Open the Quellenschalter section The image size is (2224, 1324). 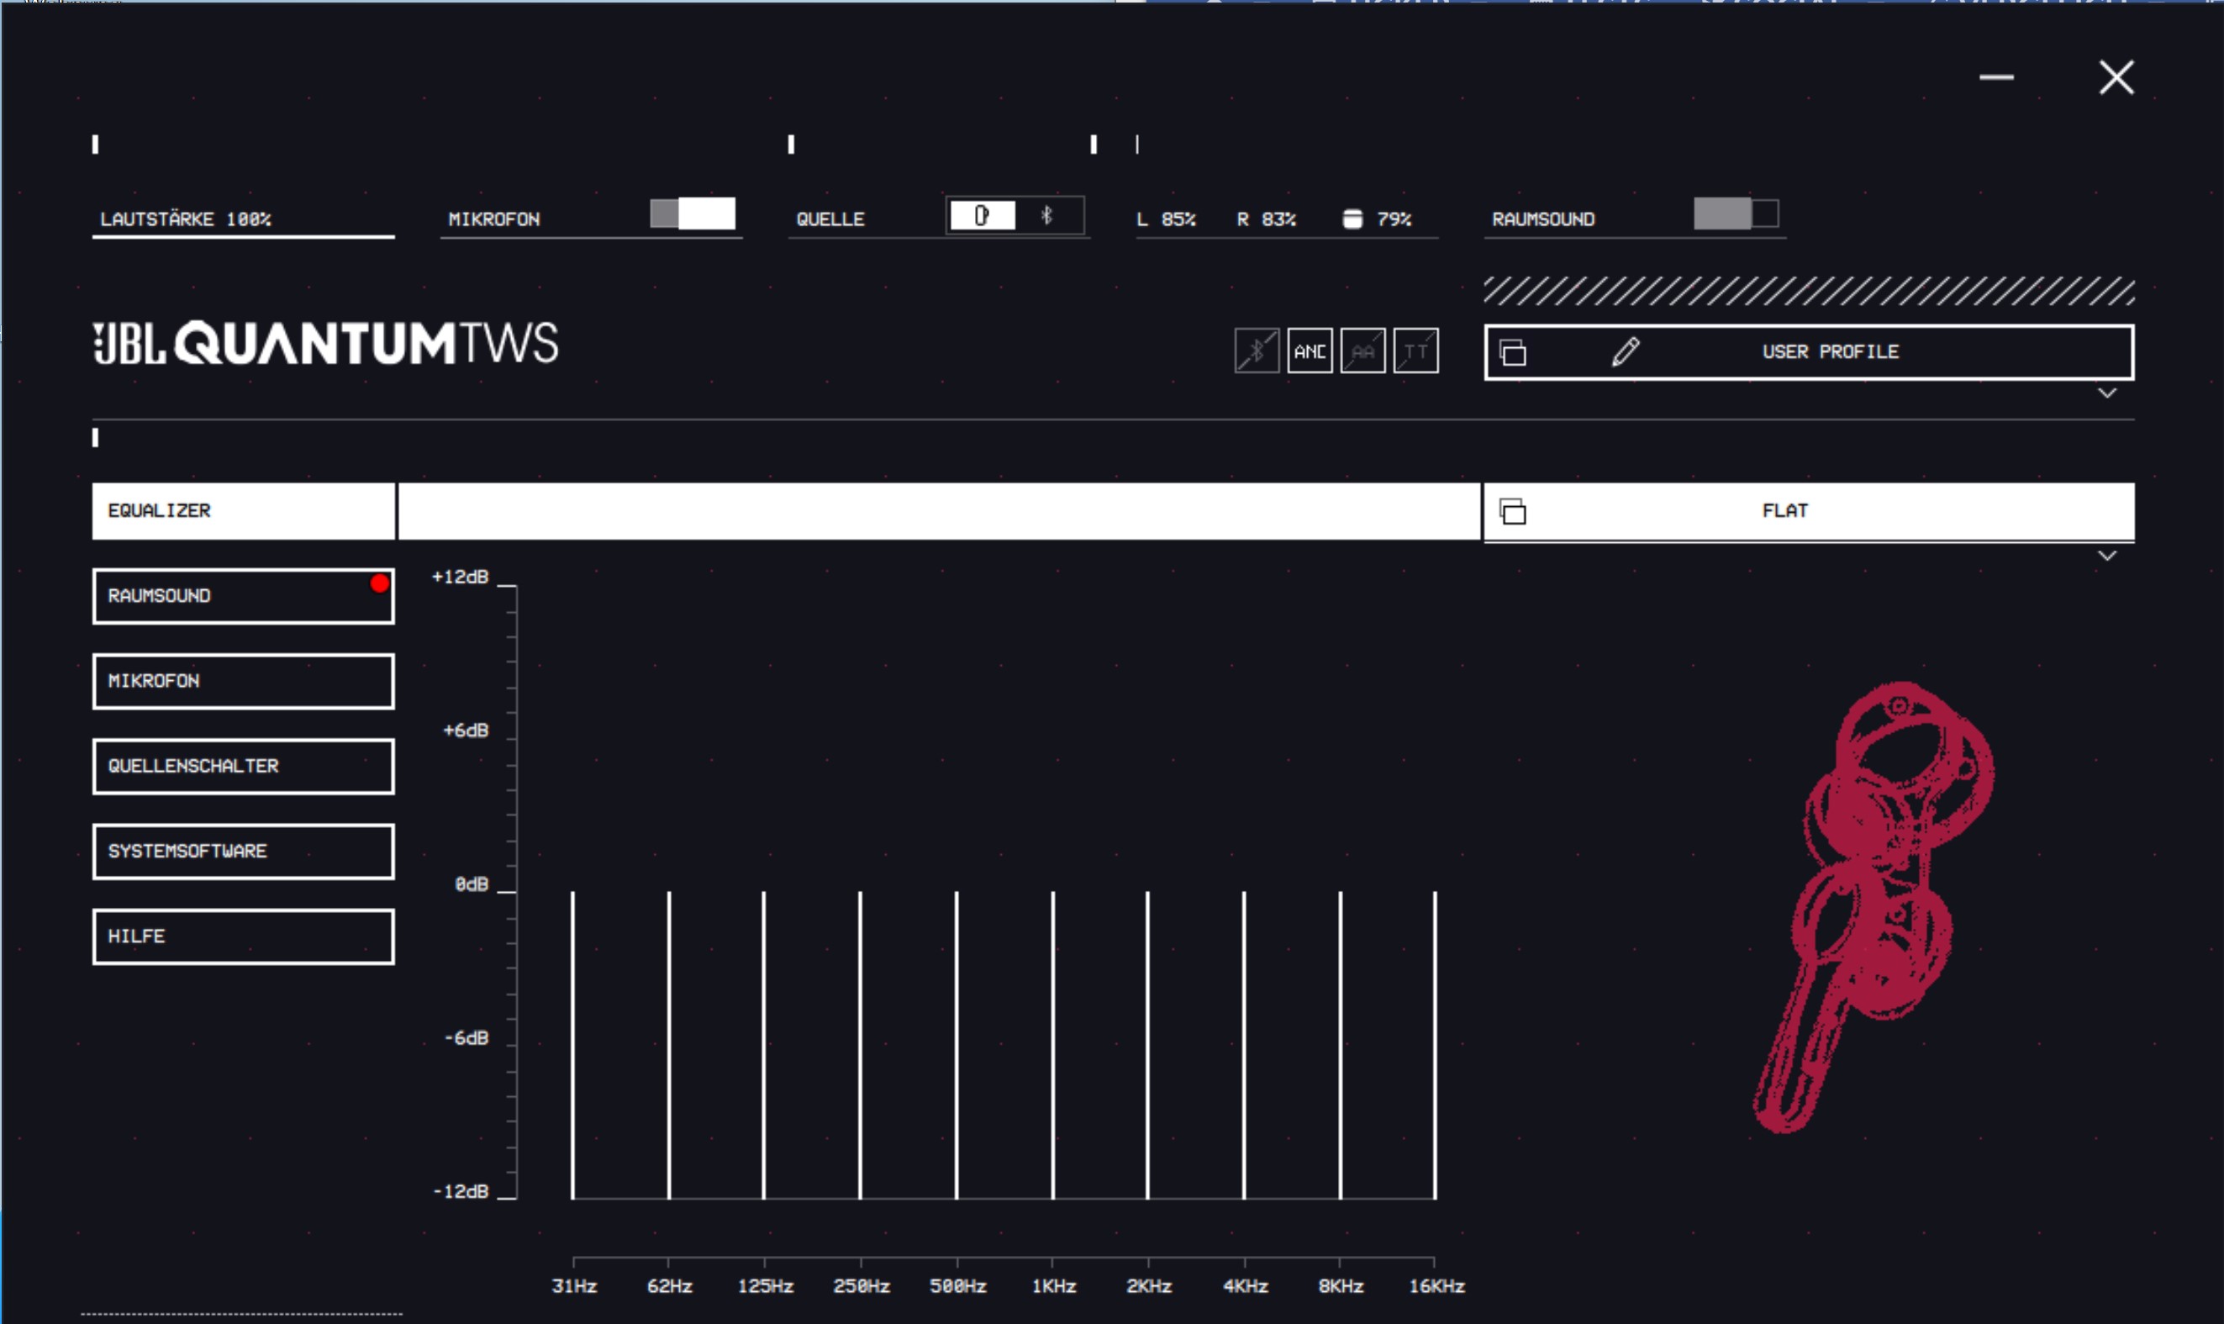(x=243, y=767)
